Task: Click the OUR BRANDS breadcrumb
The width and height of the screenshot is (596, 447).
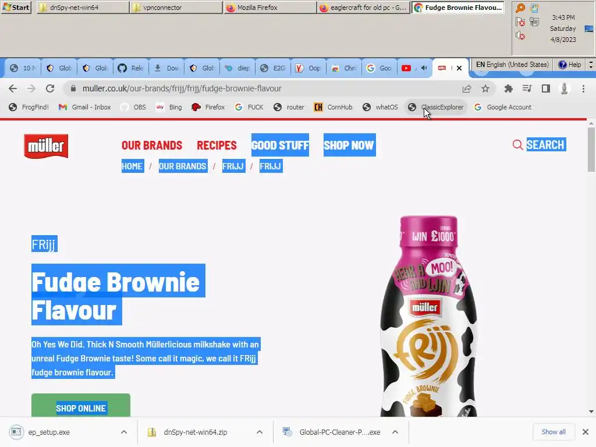Action: tap(183, 166)
